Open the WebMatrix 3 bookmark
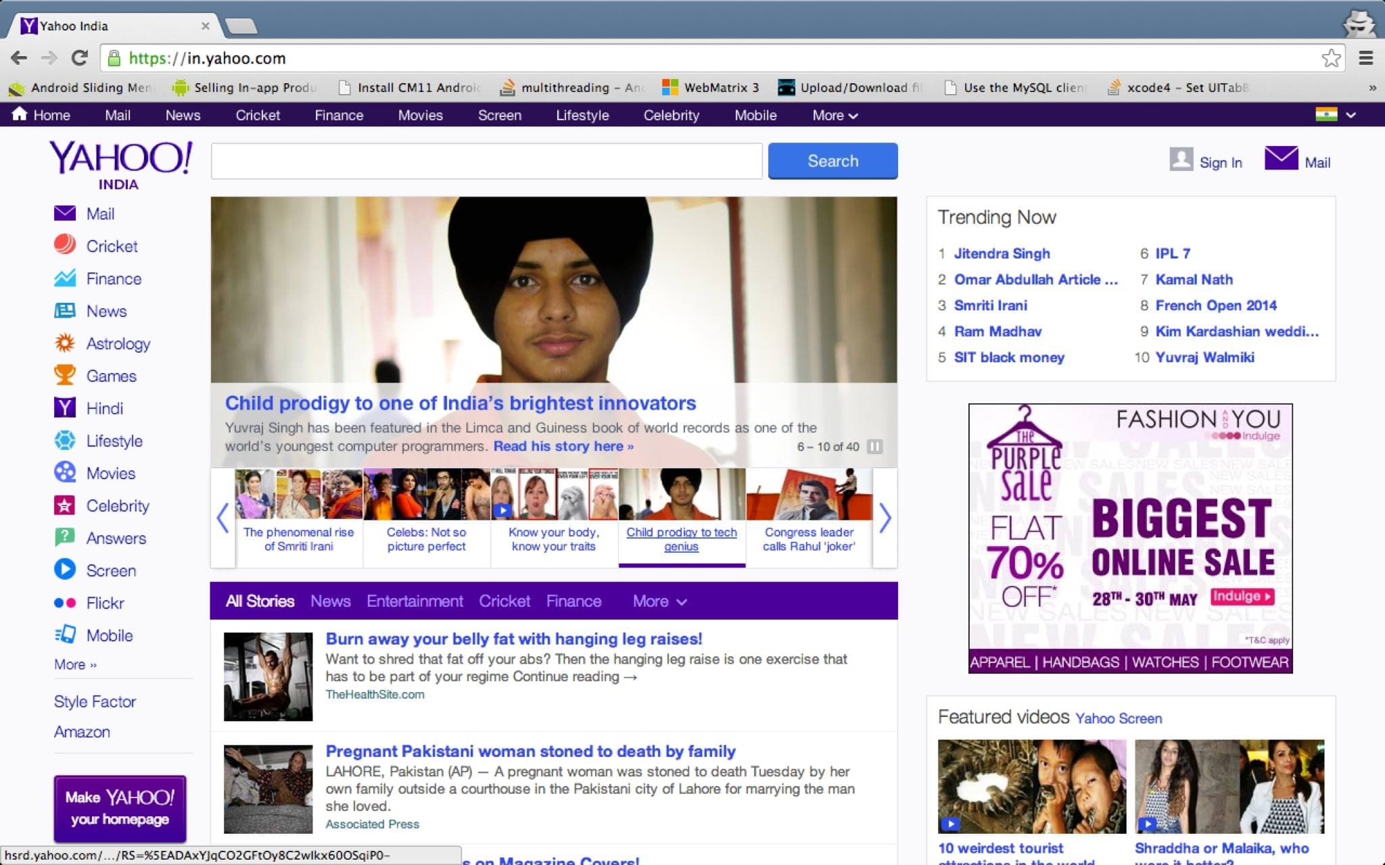This screenshot has height=865, width=1385. pyautogui.click(x=711, y=87)
